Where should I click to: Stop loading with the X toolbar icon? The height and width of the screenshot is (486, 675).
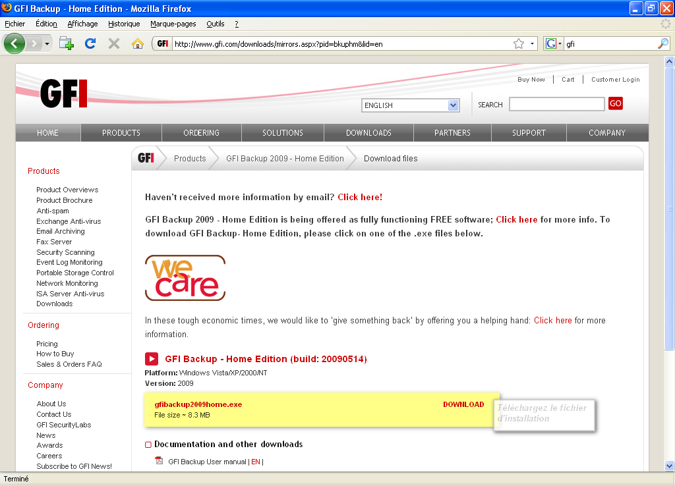point(113,43)
